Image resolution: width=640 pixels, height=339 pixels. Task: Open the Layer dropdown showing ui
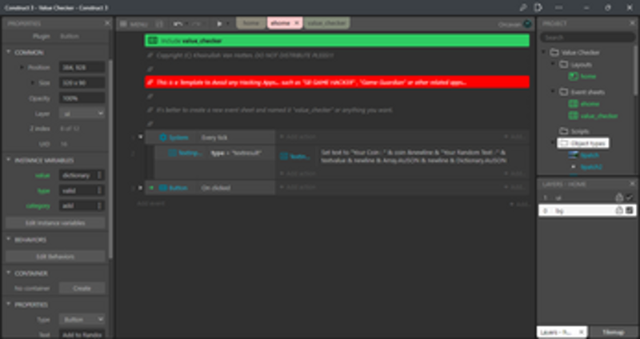(82, 114)
